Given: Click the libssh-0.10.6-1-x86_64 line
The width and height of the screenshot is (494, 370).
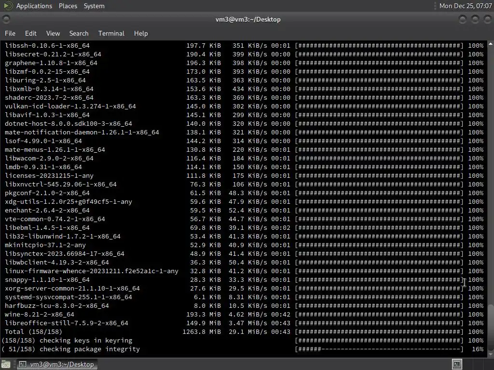Looking at the screenshot, I should pos(244,46).
